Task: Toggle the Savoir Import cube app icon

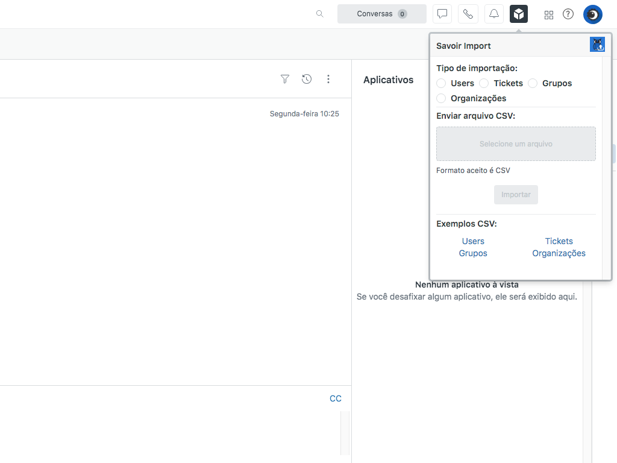Action: pos(519,14)
